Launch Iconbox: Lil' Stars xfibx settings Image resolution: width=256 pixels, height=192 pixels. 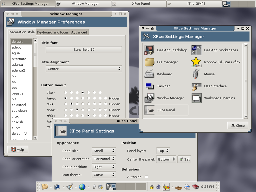[x=196, y=62]
